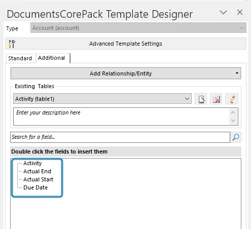Click Advanced Template Settings button
251x229 pixels.
pyautogui.click(x=126, y=44)
